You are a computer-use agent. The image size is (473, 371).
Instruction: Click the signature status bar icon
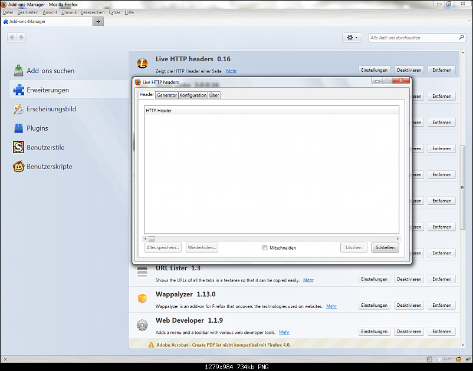click(x=448, y=359)
